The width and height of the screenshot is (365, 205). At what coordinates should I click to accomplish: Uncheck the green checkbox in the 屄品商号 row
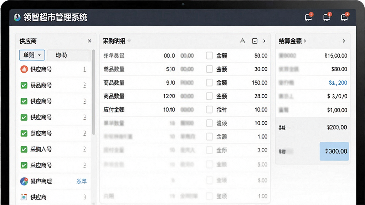[24, 85]
